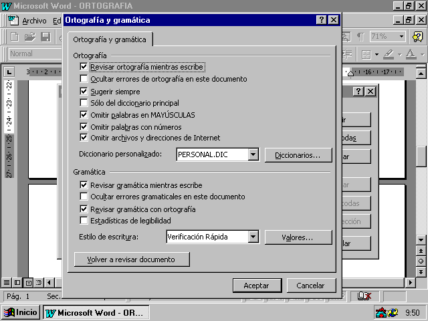Check Sólo del diccionario principal
This screenshot has width=428, height=321.
pyautogui.click(x=84, y=102)
